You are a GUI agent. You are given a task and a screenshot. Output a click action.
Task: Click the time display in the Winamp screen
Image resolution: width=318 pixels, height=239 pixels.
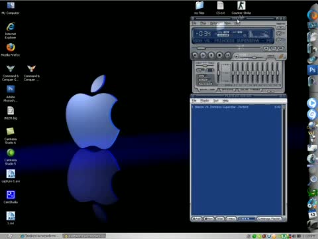click(x=203, y=34)
